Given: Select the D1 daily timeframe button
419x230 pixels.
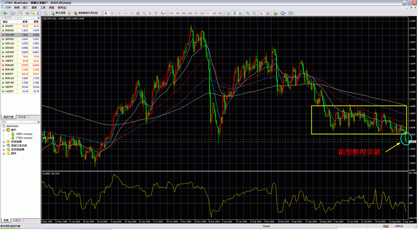Looking at the screenshot, I should click(x=208, y=13).
